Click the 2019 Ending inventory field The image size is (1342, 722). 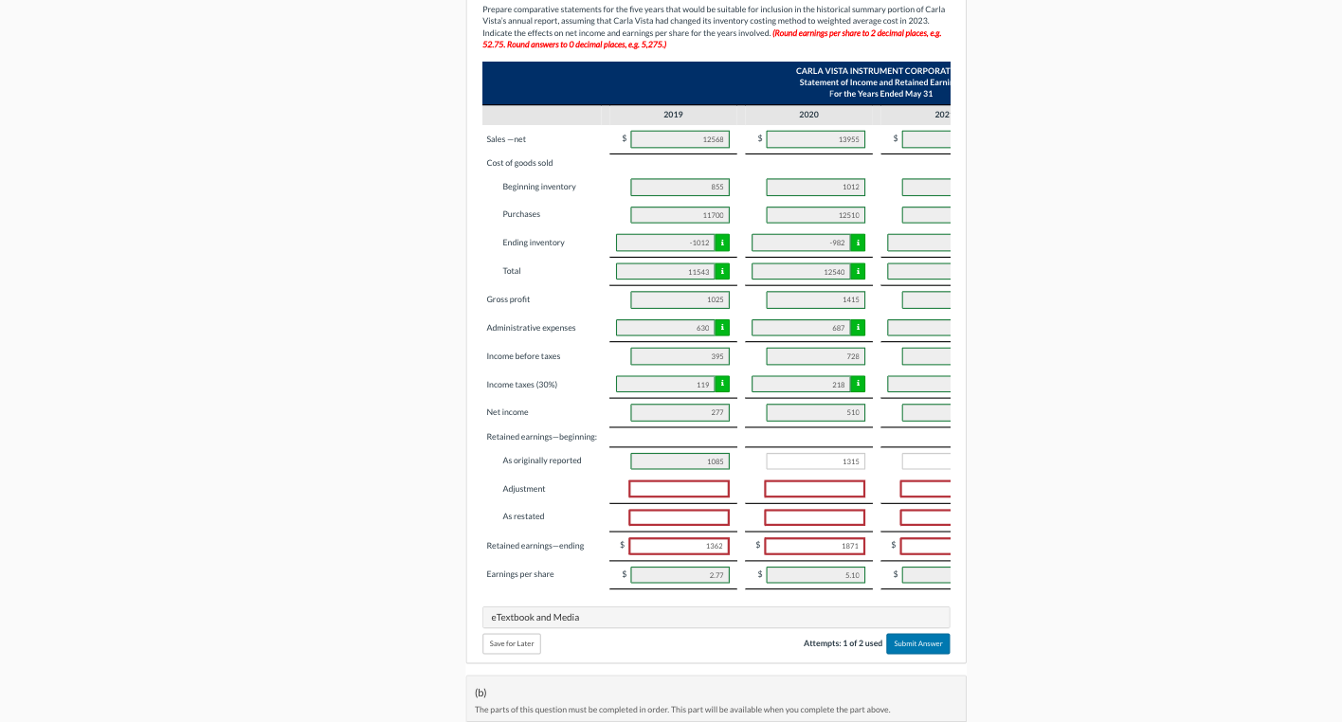point(665,243)
